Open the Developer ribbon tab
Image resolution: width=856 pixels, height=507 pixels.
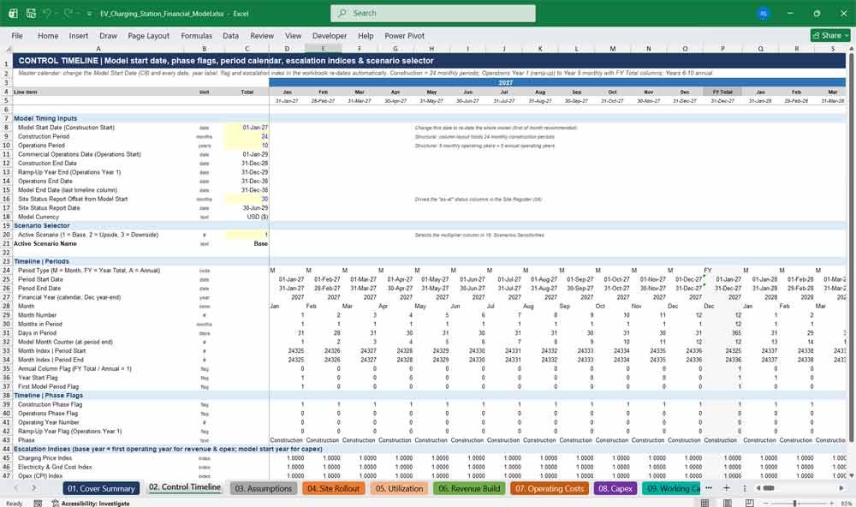pos(330,35)
